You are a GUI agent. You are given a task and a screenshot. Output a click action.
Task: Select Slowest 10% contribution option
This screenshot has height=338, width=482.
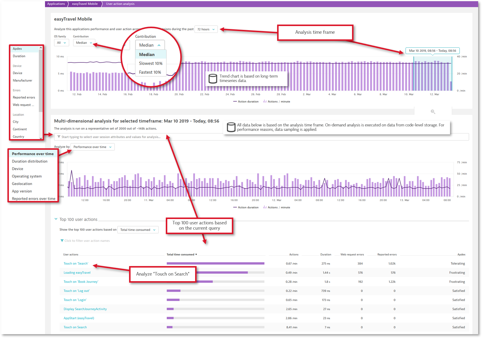click(151, 63)
